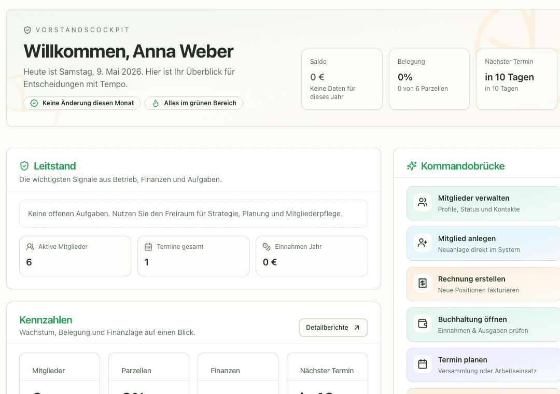Open the Parzellen Kennzahlen card
560x394 pixels.
click(x=149, y=373)
